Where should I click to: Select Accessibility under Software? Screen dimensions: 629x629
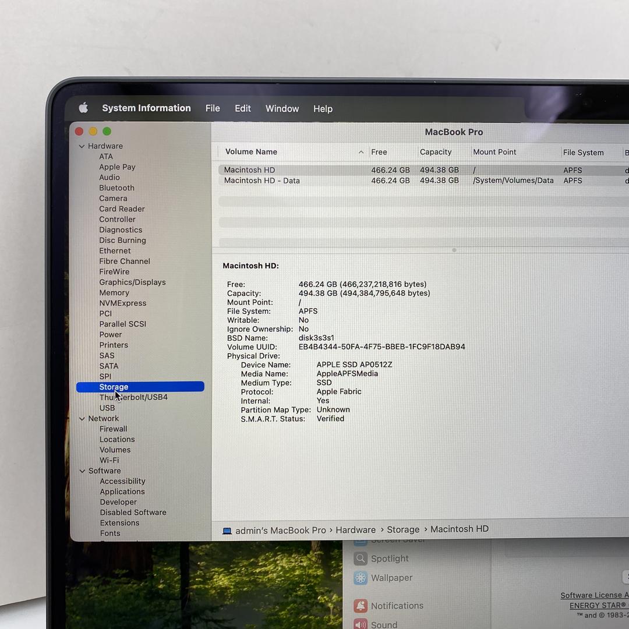pyautogui.click(x=123, y=481)
